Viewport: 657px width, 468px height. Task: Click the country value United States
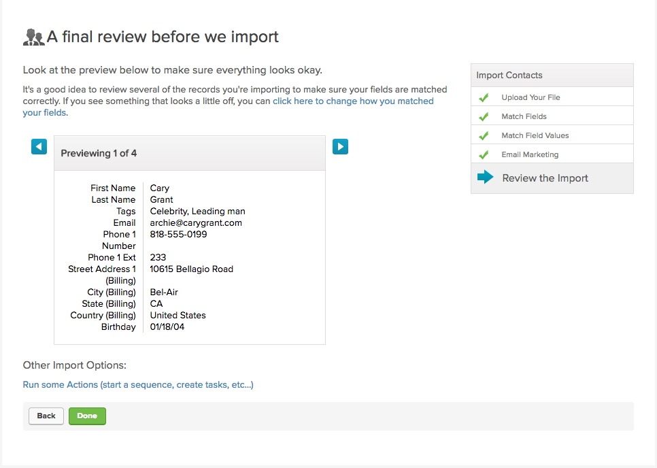178,315
